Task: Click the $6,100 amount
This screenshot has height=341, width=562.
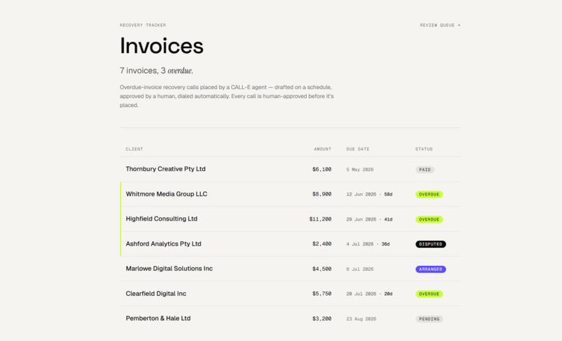Action: coord(322,169)
